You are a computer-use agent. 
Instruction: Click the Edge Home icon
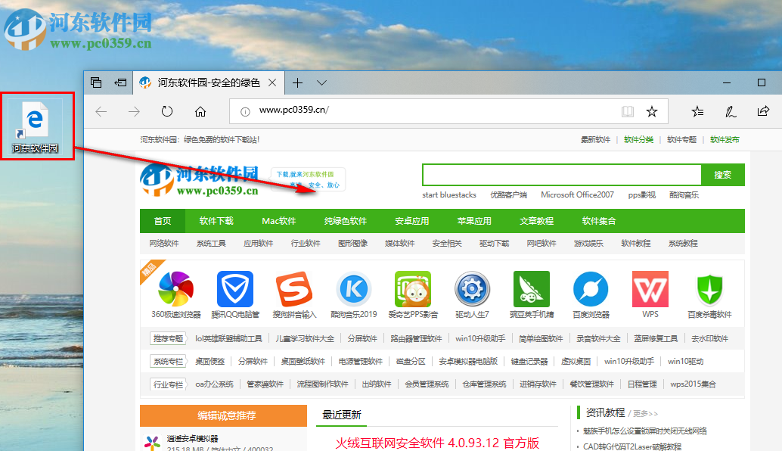200,110
